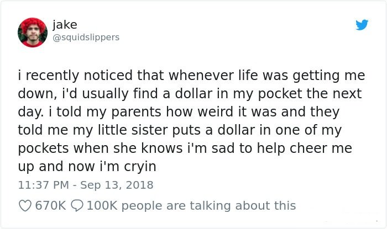Image resolution: width=387 pixels, height=229 pixels.
Task: Click the words 'little sister' in the tweet
Action: coord(133,130)
